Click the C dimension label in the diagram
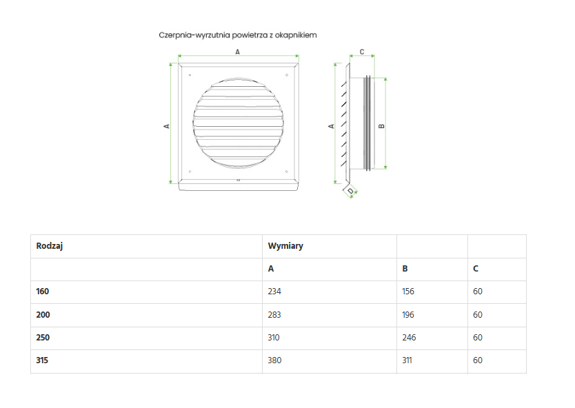The width and height of the screenshot is (575, 408). coord(362,52)
